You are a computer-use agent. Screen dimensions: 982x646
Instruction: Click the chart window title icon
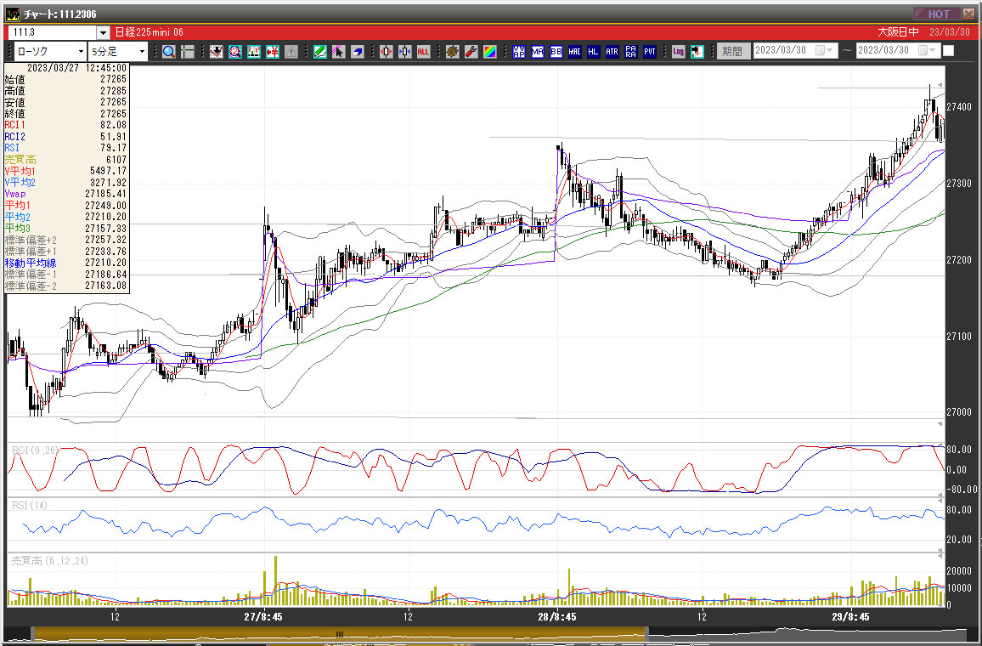click(x=13, y=14)
